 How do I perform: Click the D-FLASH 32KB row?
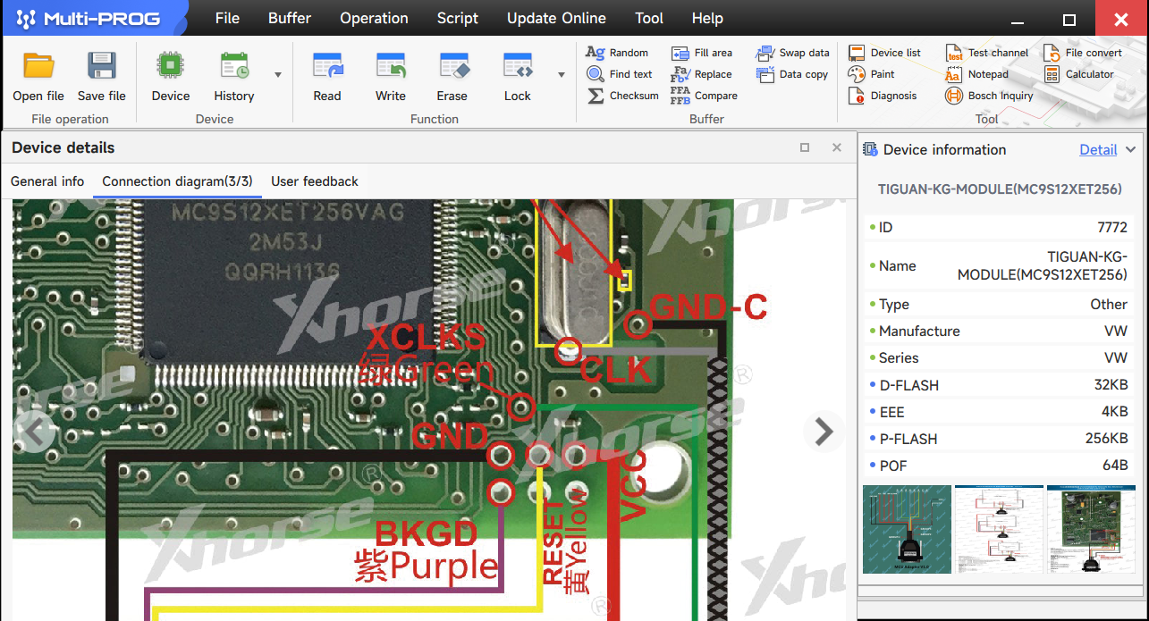(x=998, y=385)
